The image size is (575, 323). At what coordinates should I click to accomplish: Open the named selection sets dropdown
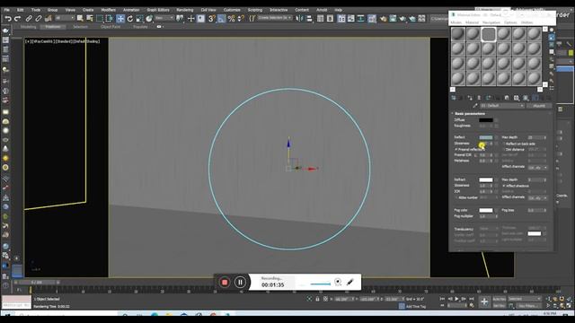[x=275, y=18]
